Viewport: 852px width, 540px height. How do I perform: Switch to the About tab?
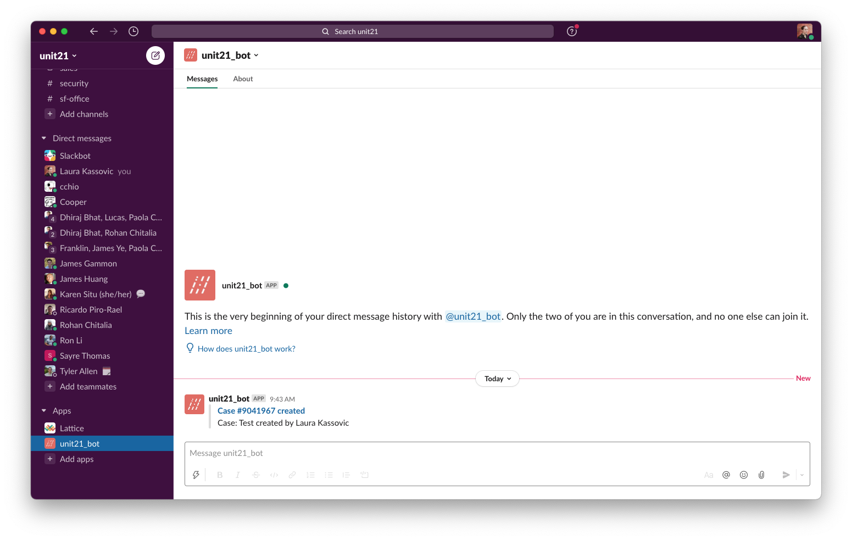(x=243, y=79)
